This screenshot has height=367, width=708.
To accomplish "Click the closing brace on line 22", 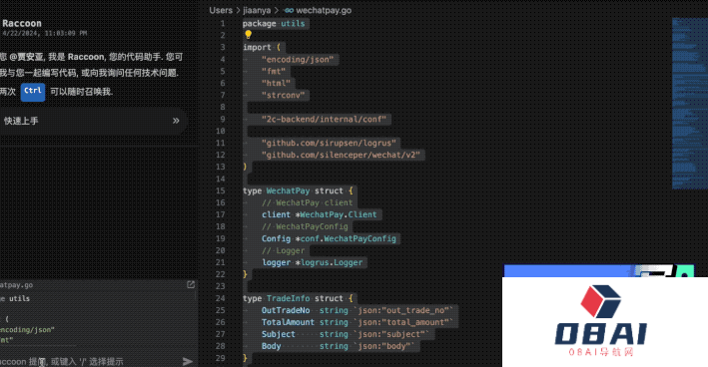I will pyautogui.click(x=246, y=274).
